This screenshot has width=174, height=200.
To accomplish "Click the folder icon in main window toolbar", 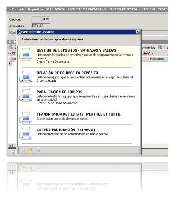I will pyautogui.click(x=11, y=47).
